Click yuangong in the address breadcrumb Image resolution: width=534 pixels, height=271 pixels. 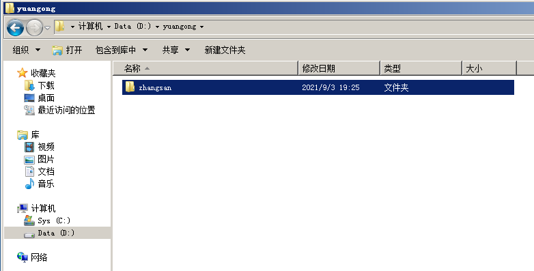[180, 27]
